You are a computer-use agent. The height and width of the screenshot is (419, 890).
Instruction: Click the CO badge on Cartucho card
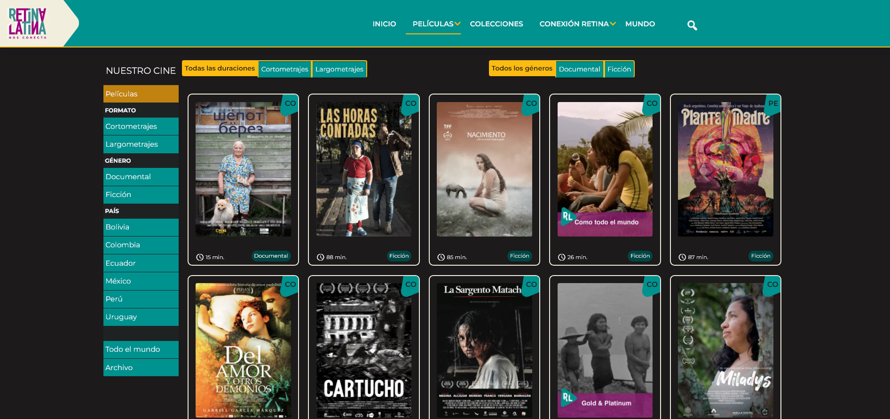(410, 285)
